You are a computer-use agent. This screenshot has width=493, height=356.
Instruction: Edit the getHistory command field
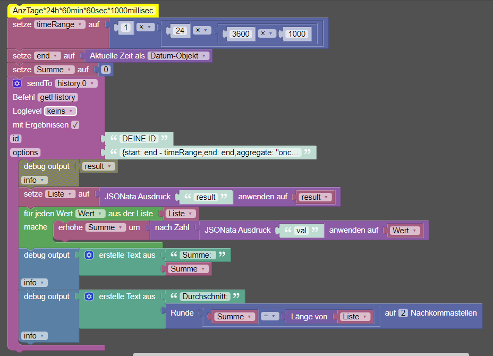[57, 97]
